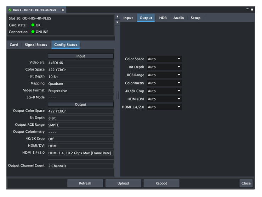This screenshot has width=262, height=197.
Task: Open the Color Space dropdown
Action: pos(164,59)
